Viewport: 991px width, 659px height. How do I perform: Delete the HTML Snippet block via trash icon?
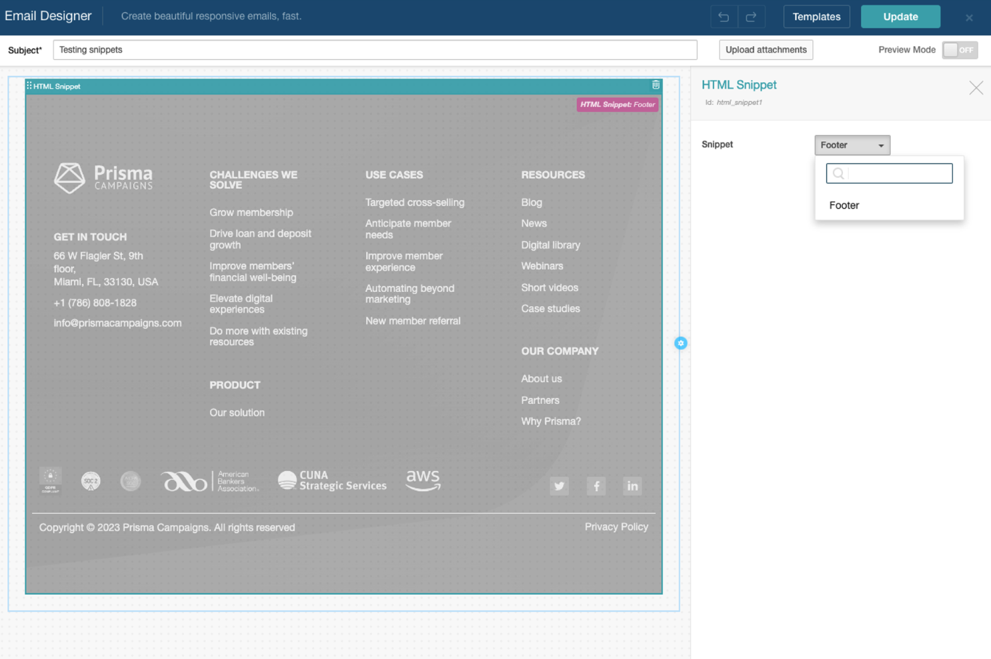point(656,85)
